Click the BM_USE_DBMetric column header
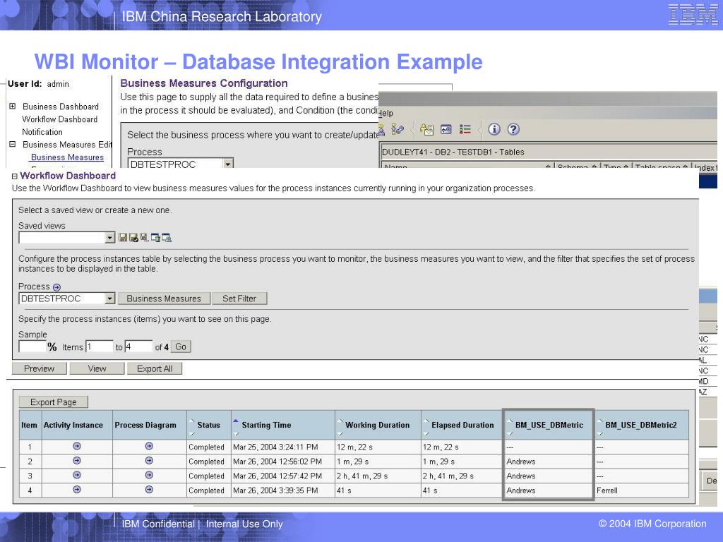The width and height of the screenshot is (723, 542). 549,425
